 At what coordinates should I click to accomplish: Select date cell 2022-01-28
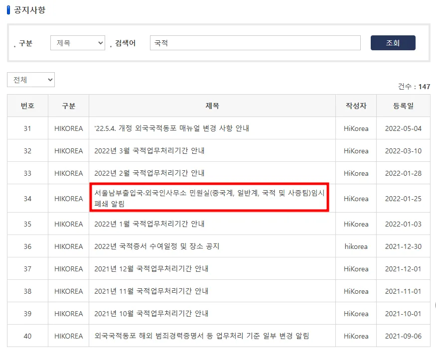tap(403, 174)
